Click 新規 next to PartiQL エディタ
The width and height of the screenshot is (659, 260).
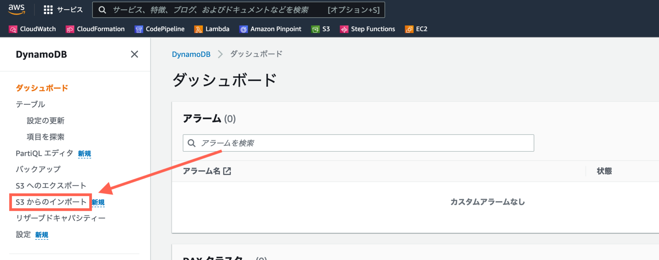(x=84, y=153)
